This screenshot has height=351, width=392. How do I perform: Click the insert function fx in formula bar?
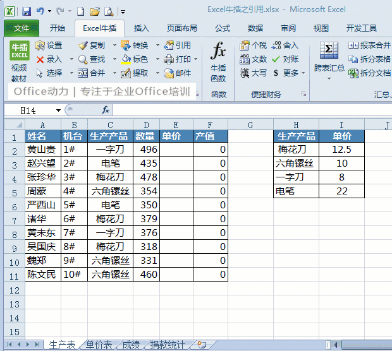click(106, 110)
